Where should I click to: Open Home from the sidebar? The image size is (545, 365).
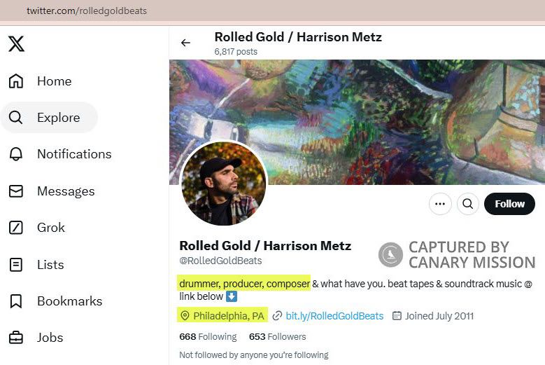click(x=40, y=81)
